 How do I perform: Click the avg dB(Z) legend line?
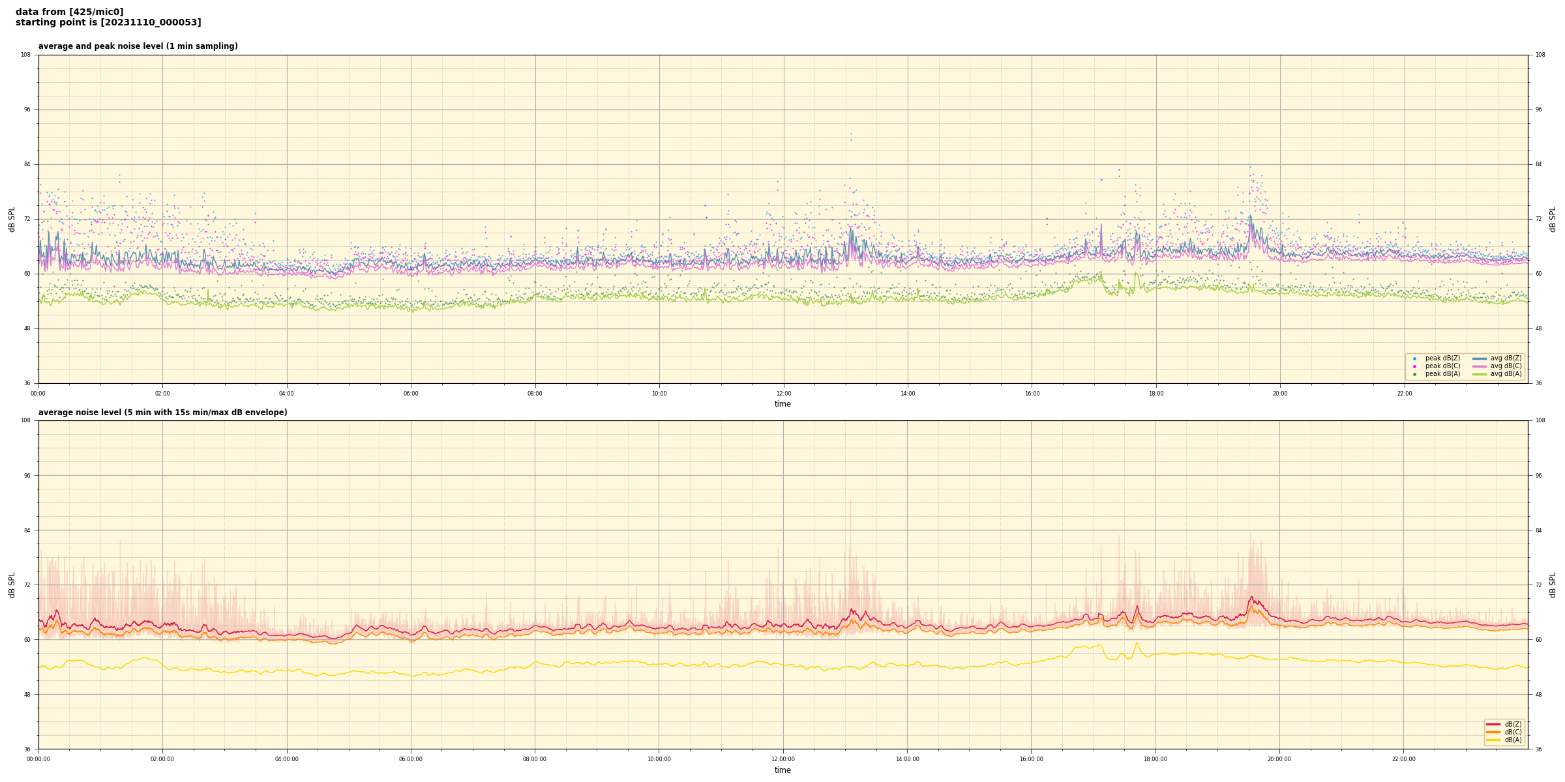(1480, 358)
